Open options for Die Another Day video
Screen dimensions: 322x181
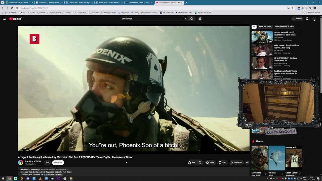[301, 58]
